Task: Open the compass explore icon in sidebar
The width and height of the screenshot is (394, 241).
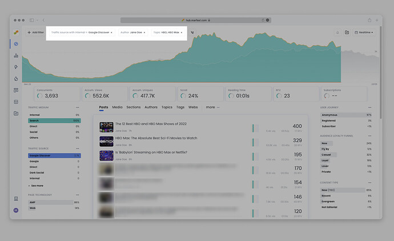Action: tap(15, 44)
